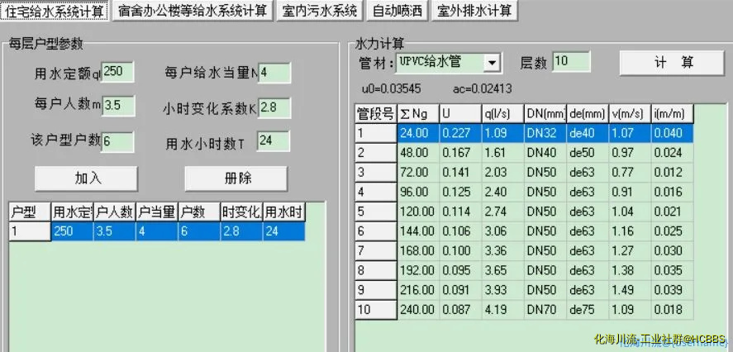Click the 册除 button
Viewport: 733px width, 352px height.
pyautogui.click(x=236, y=178)
